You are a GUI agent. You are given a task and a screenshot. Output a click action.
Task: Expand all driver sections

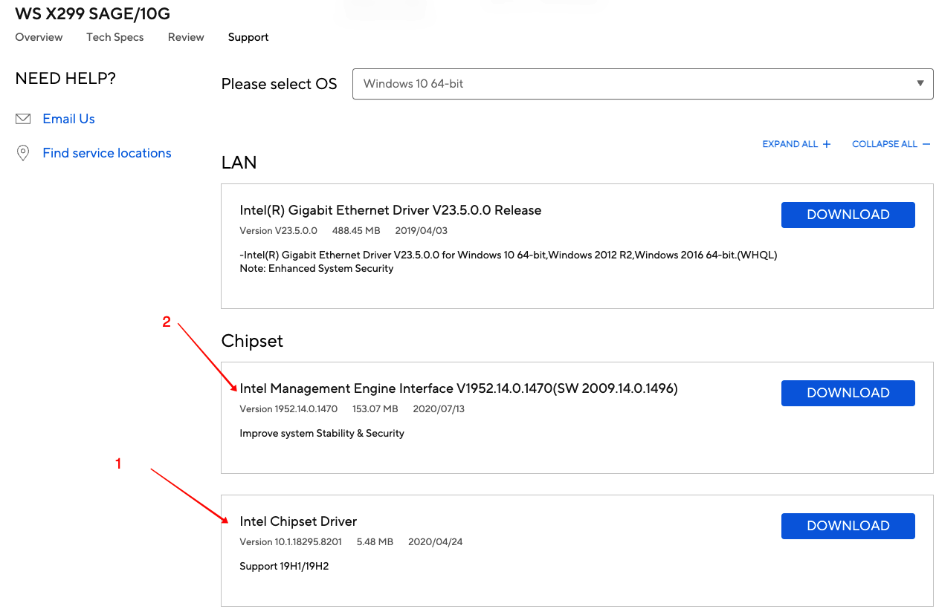coord(796,144)
